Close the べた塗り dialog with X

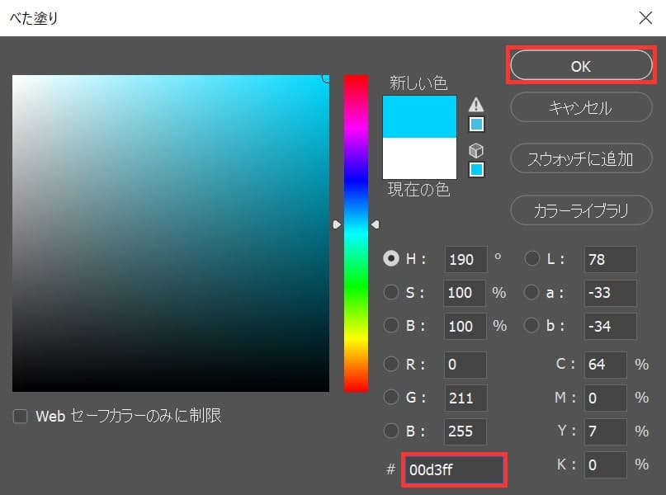click(x=645, y=18)
